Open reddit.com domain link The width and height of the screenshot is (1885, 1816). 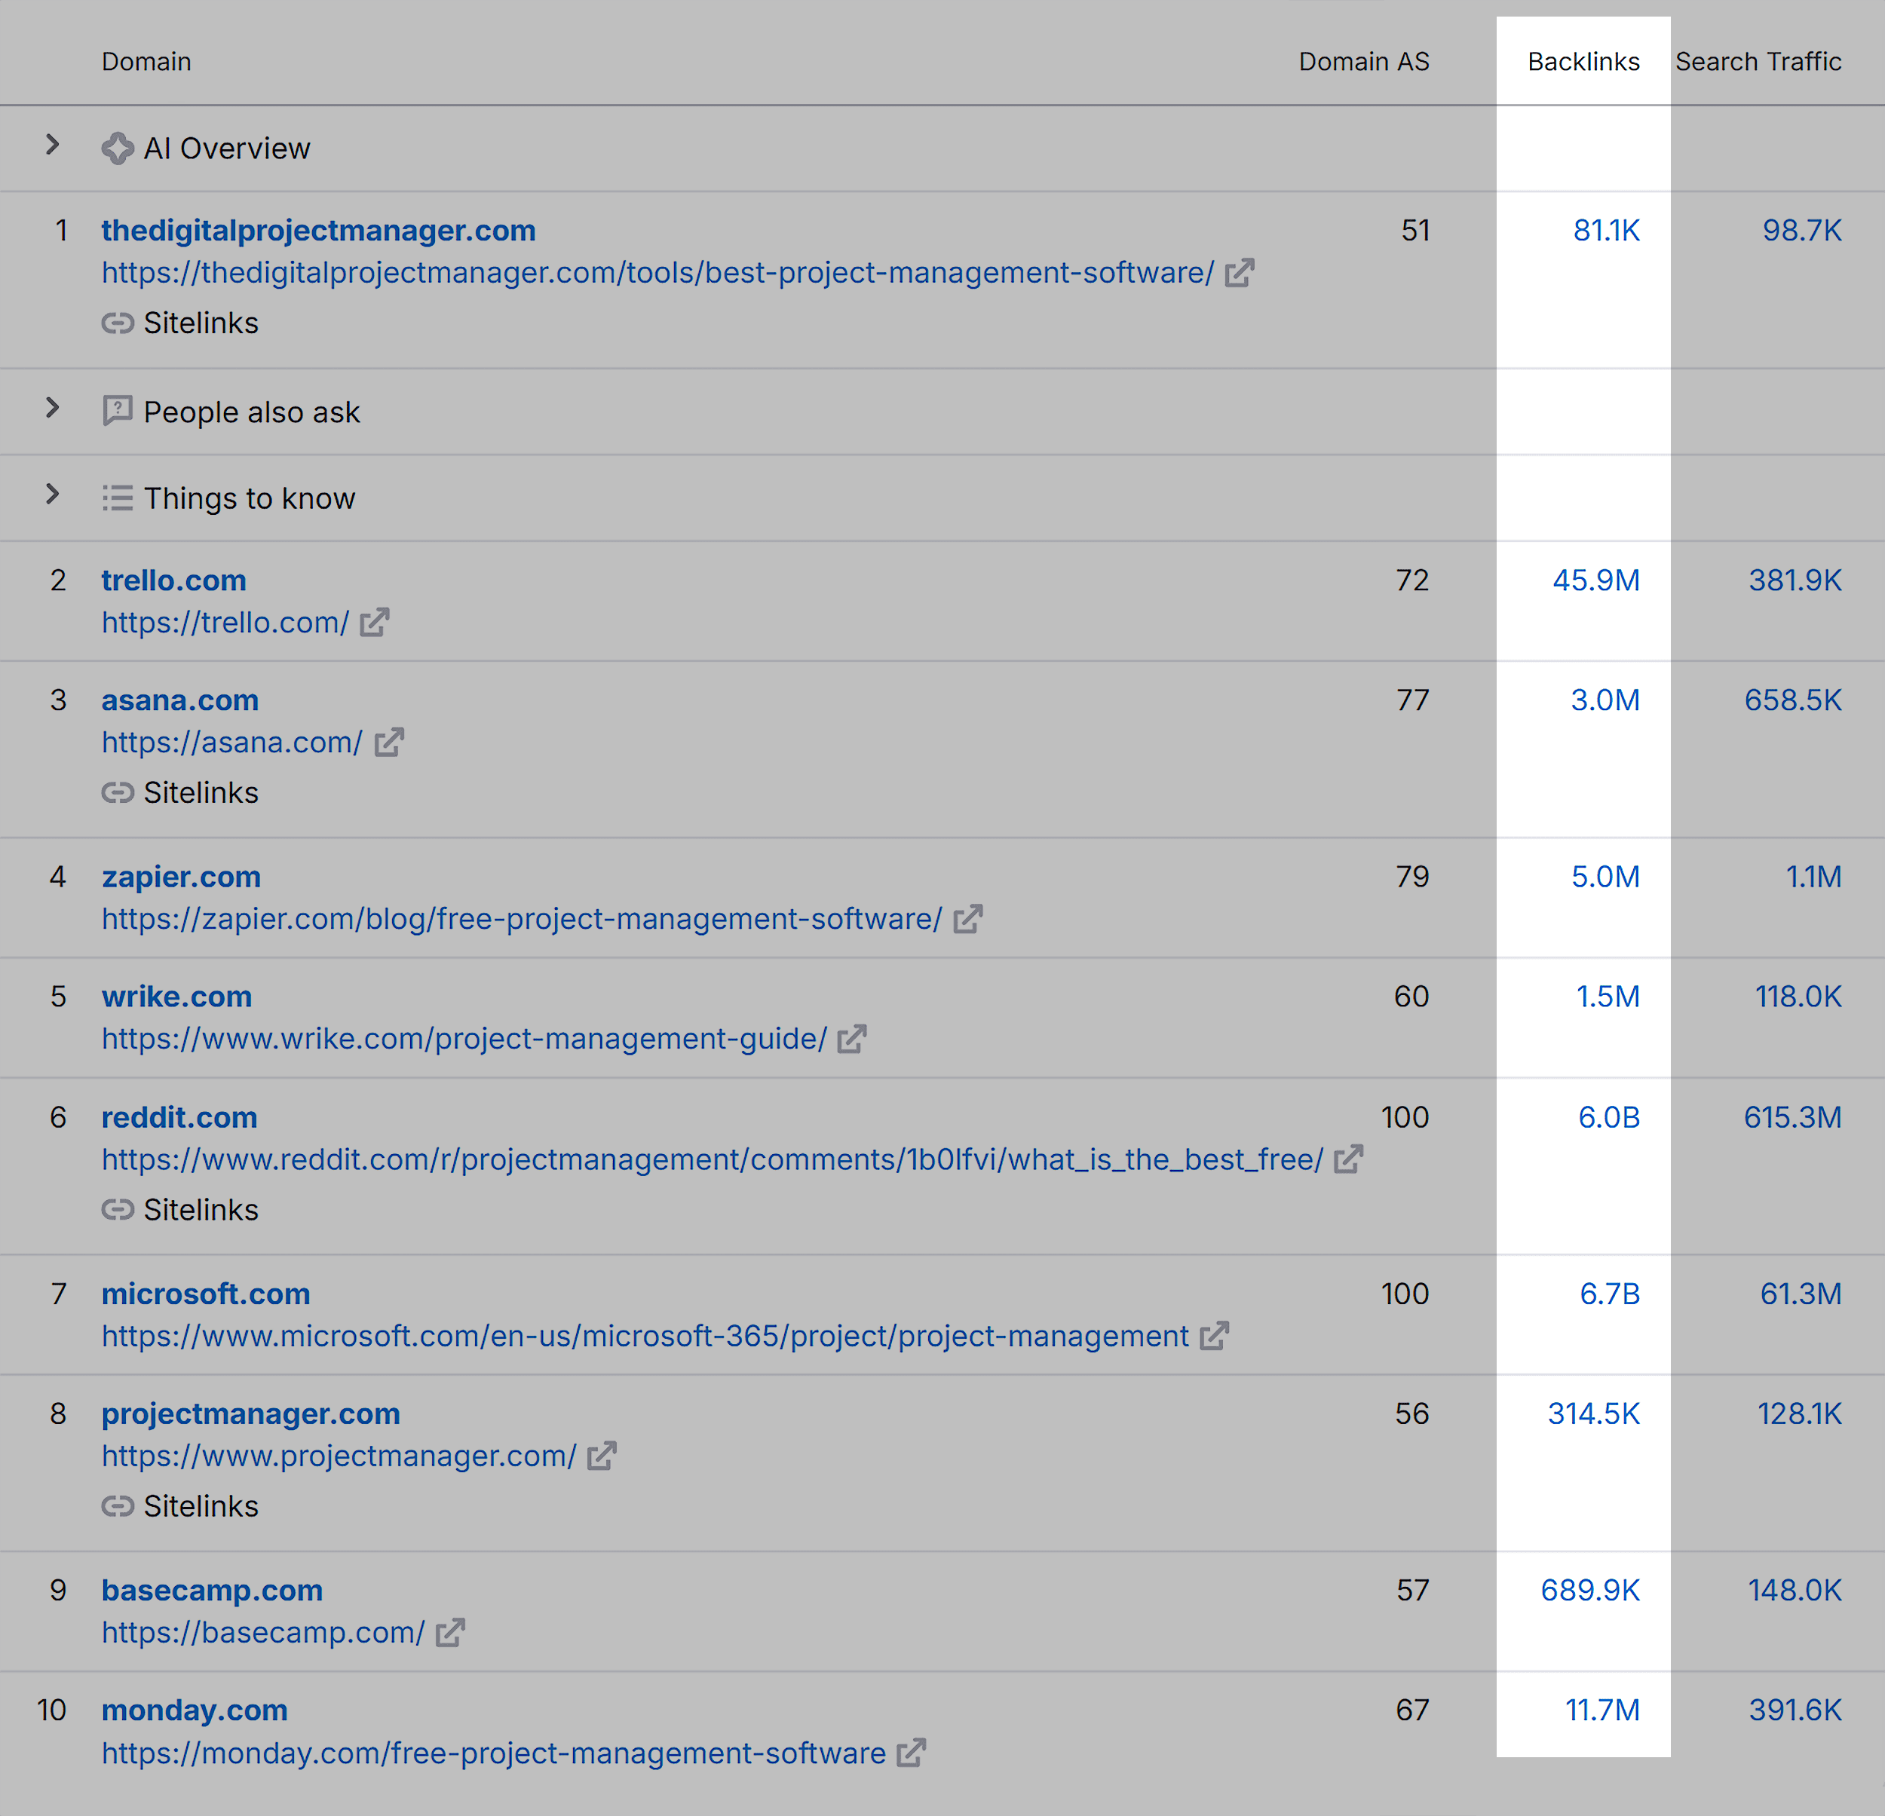coord(179,1117)
